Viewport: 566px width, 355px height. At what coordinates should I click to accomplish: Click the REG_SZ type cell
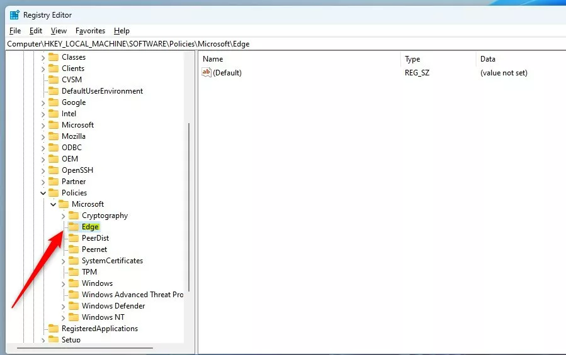click(417, 72)
